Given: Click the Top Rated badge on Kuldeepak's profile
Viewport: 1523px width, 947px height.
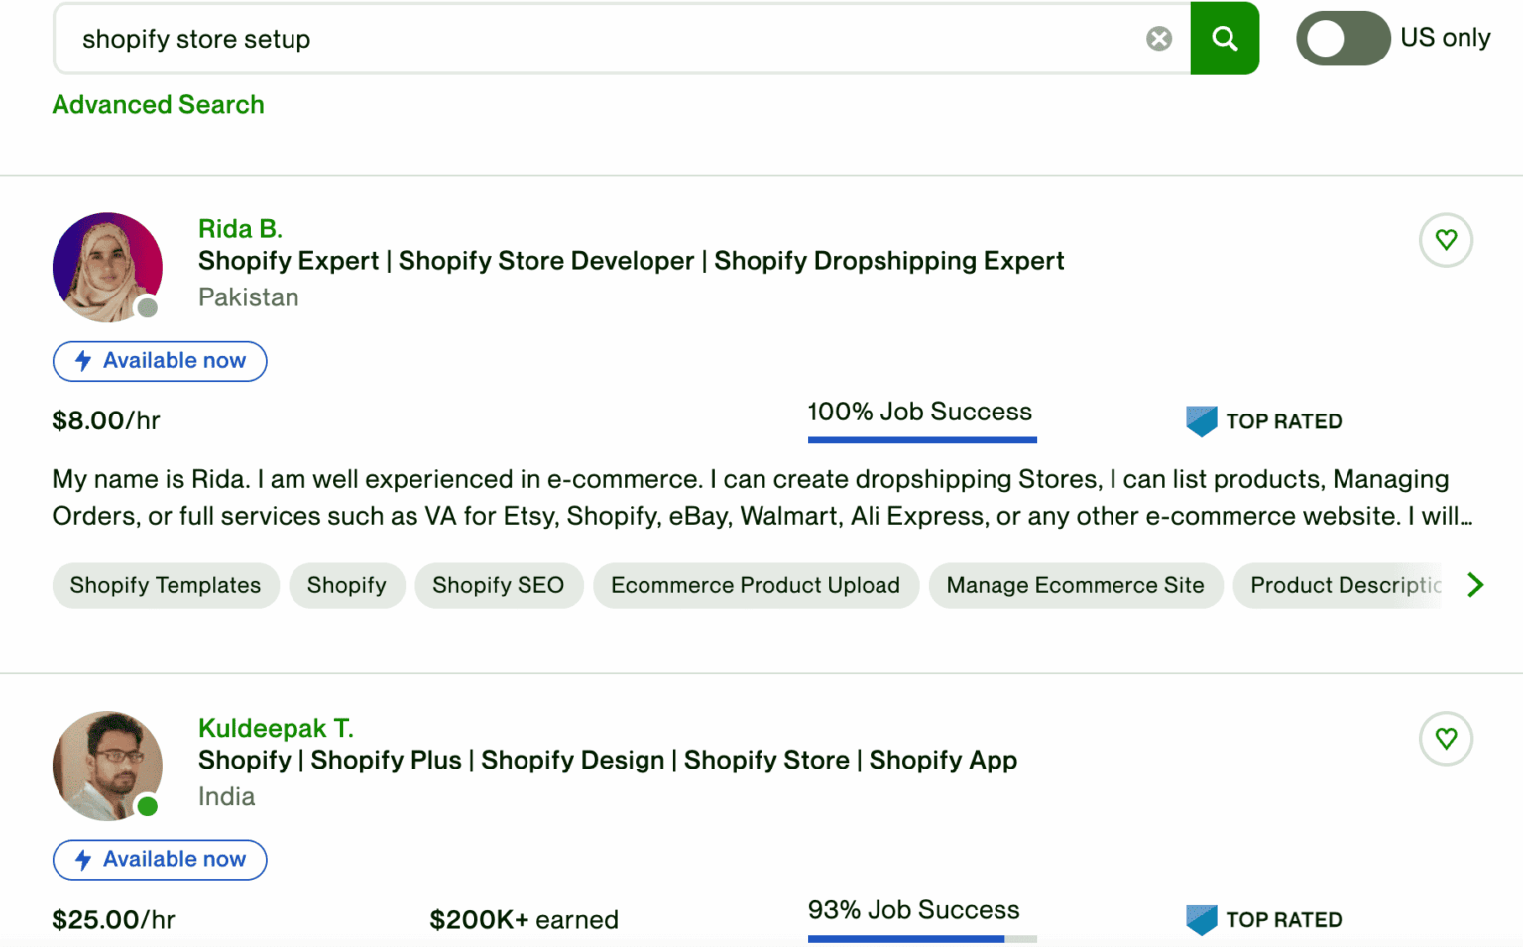Looking at the screenshot, I should (x=1262, y=919).
